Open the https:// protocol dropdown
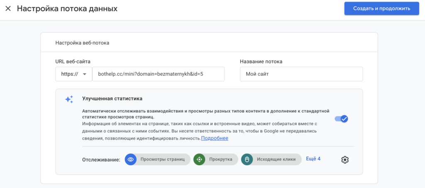 tap(73, 74)
